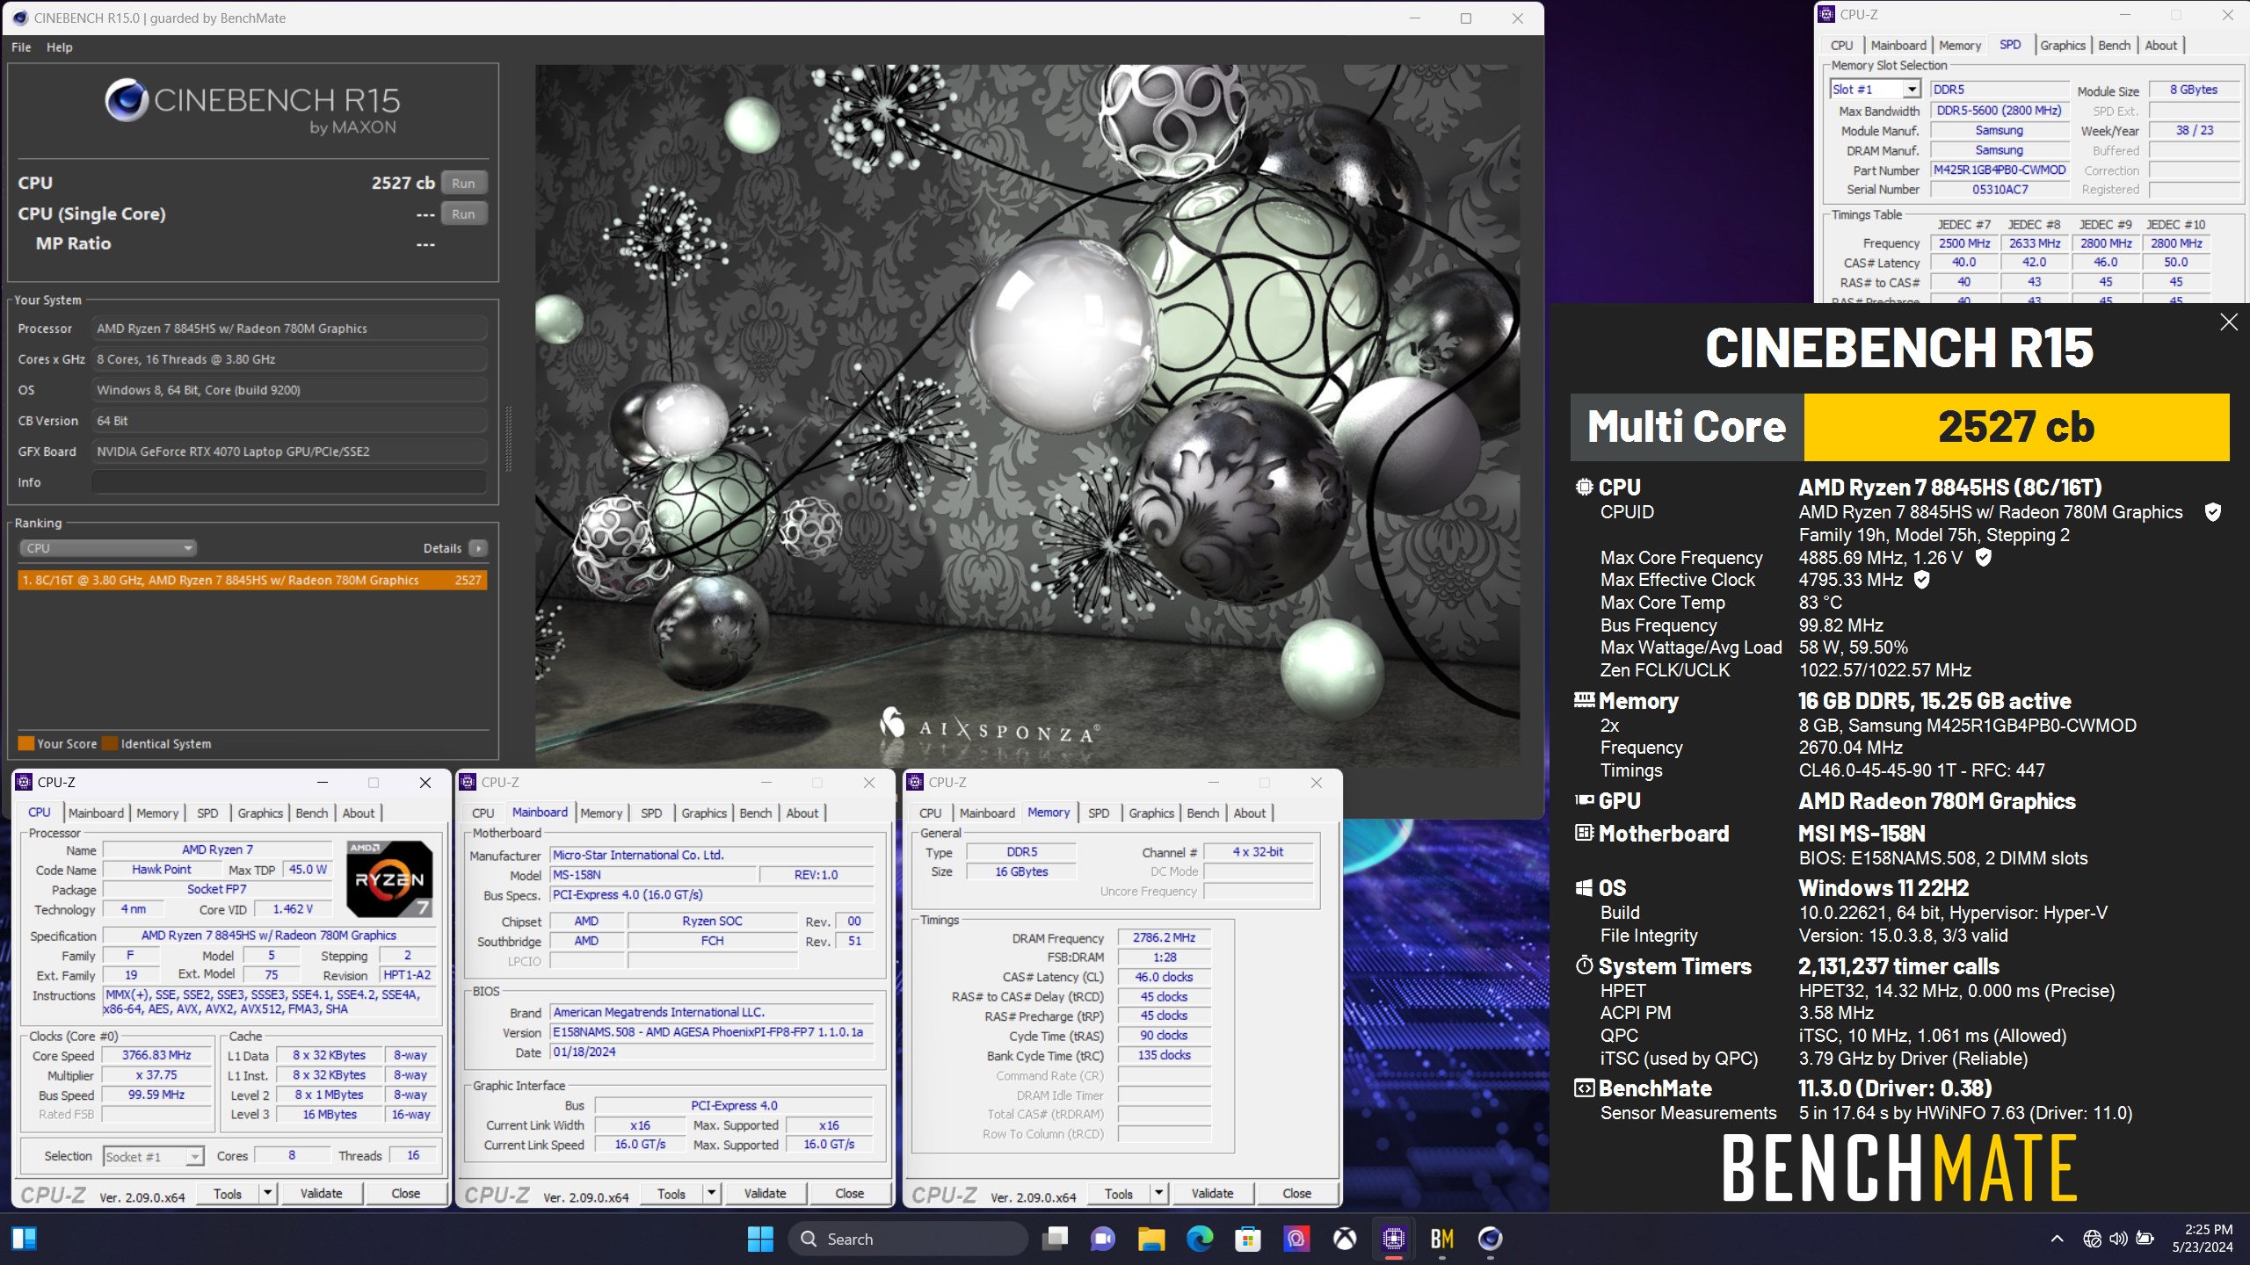Click the 2527 cb multi core score banner
The image size is (2250, 1265).
pos(2016,427)
